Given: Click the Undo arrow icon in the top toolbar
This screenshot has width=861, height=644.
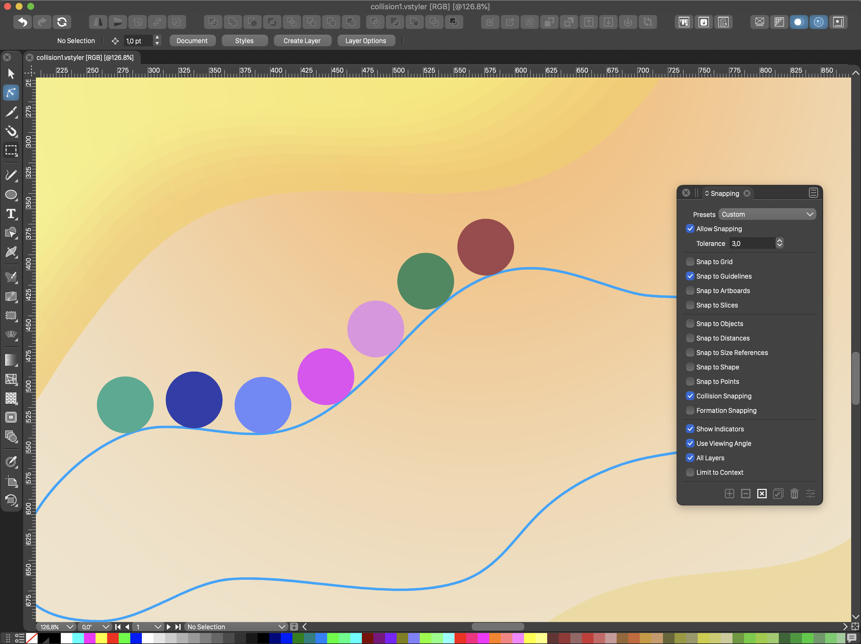Looking at the screenshot, I should point(23,22).
